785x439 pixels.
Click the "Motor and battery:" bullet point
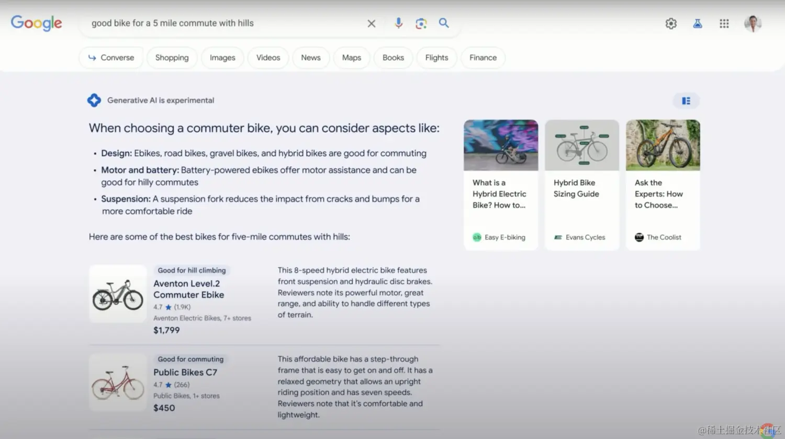click(x=259, y=176)
